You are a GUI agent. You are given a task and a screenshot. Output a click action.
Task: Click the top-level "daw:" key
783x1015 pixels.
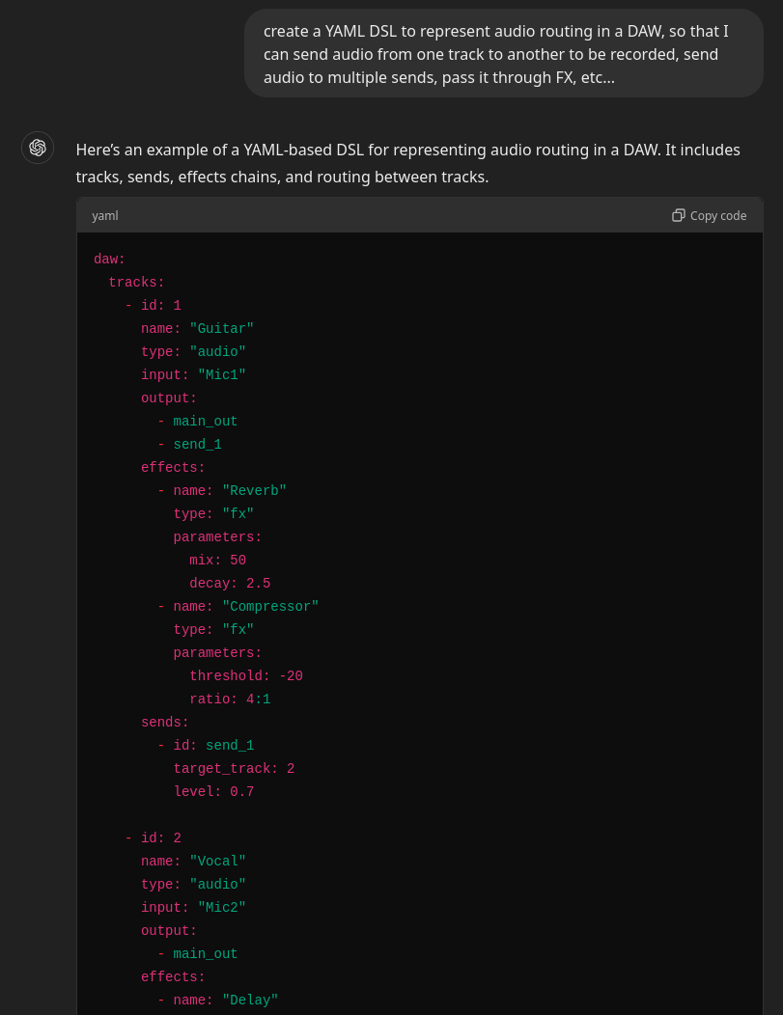[109, 260]
